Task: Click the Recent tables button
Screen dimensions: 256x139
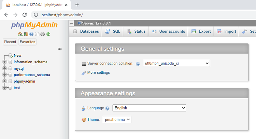Action: [10, 42]
